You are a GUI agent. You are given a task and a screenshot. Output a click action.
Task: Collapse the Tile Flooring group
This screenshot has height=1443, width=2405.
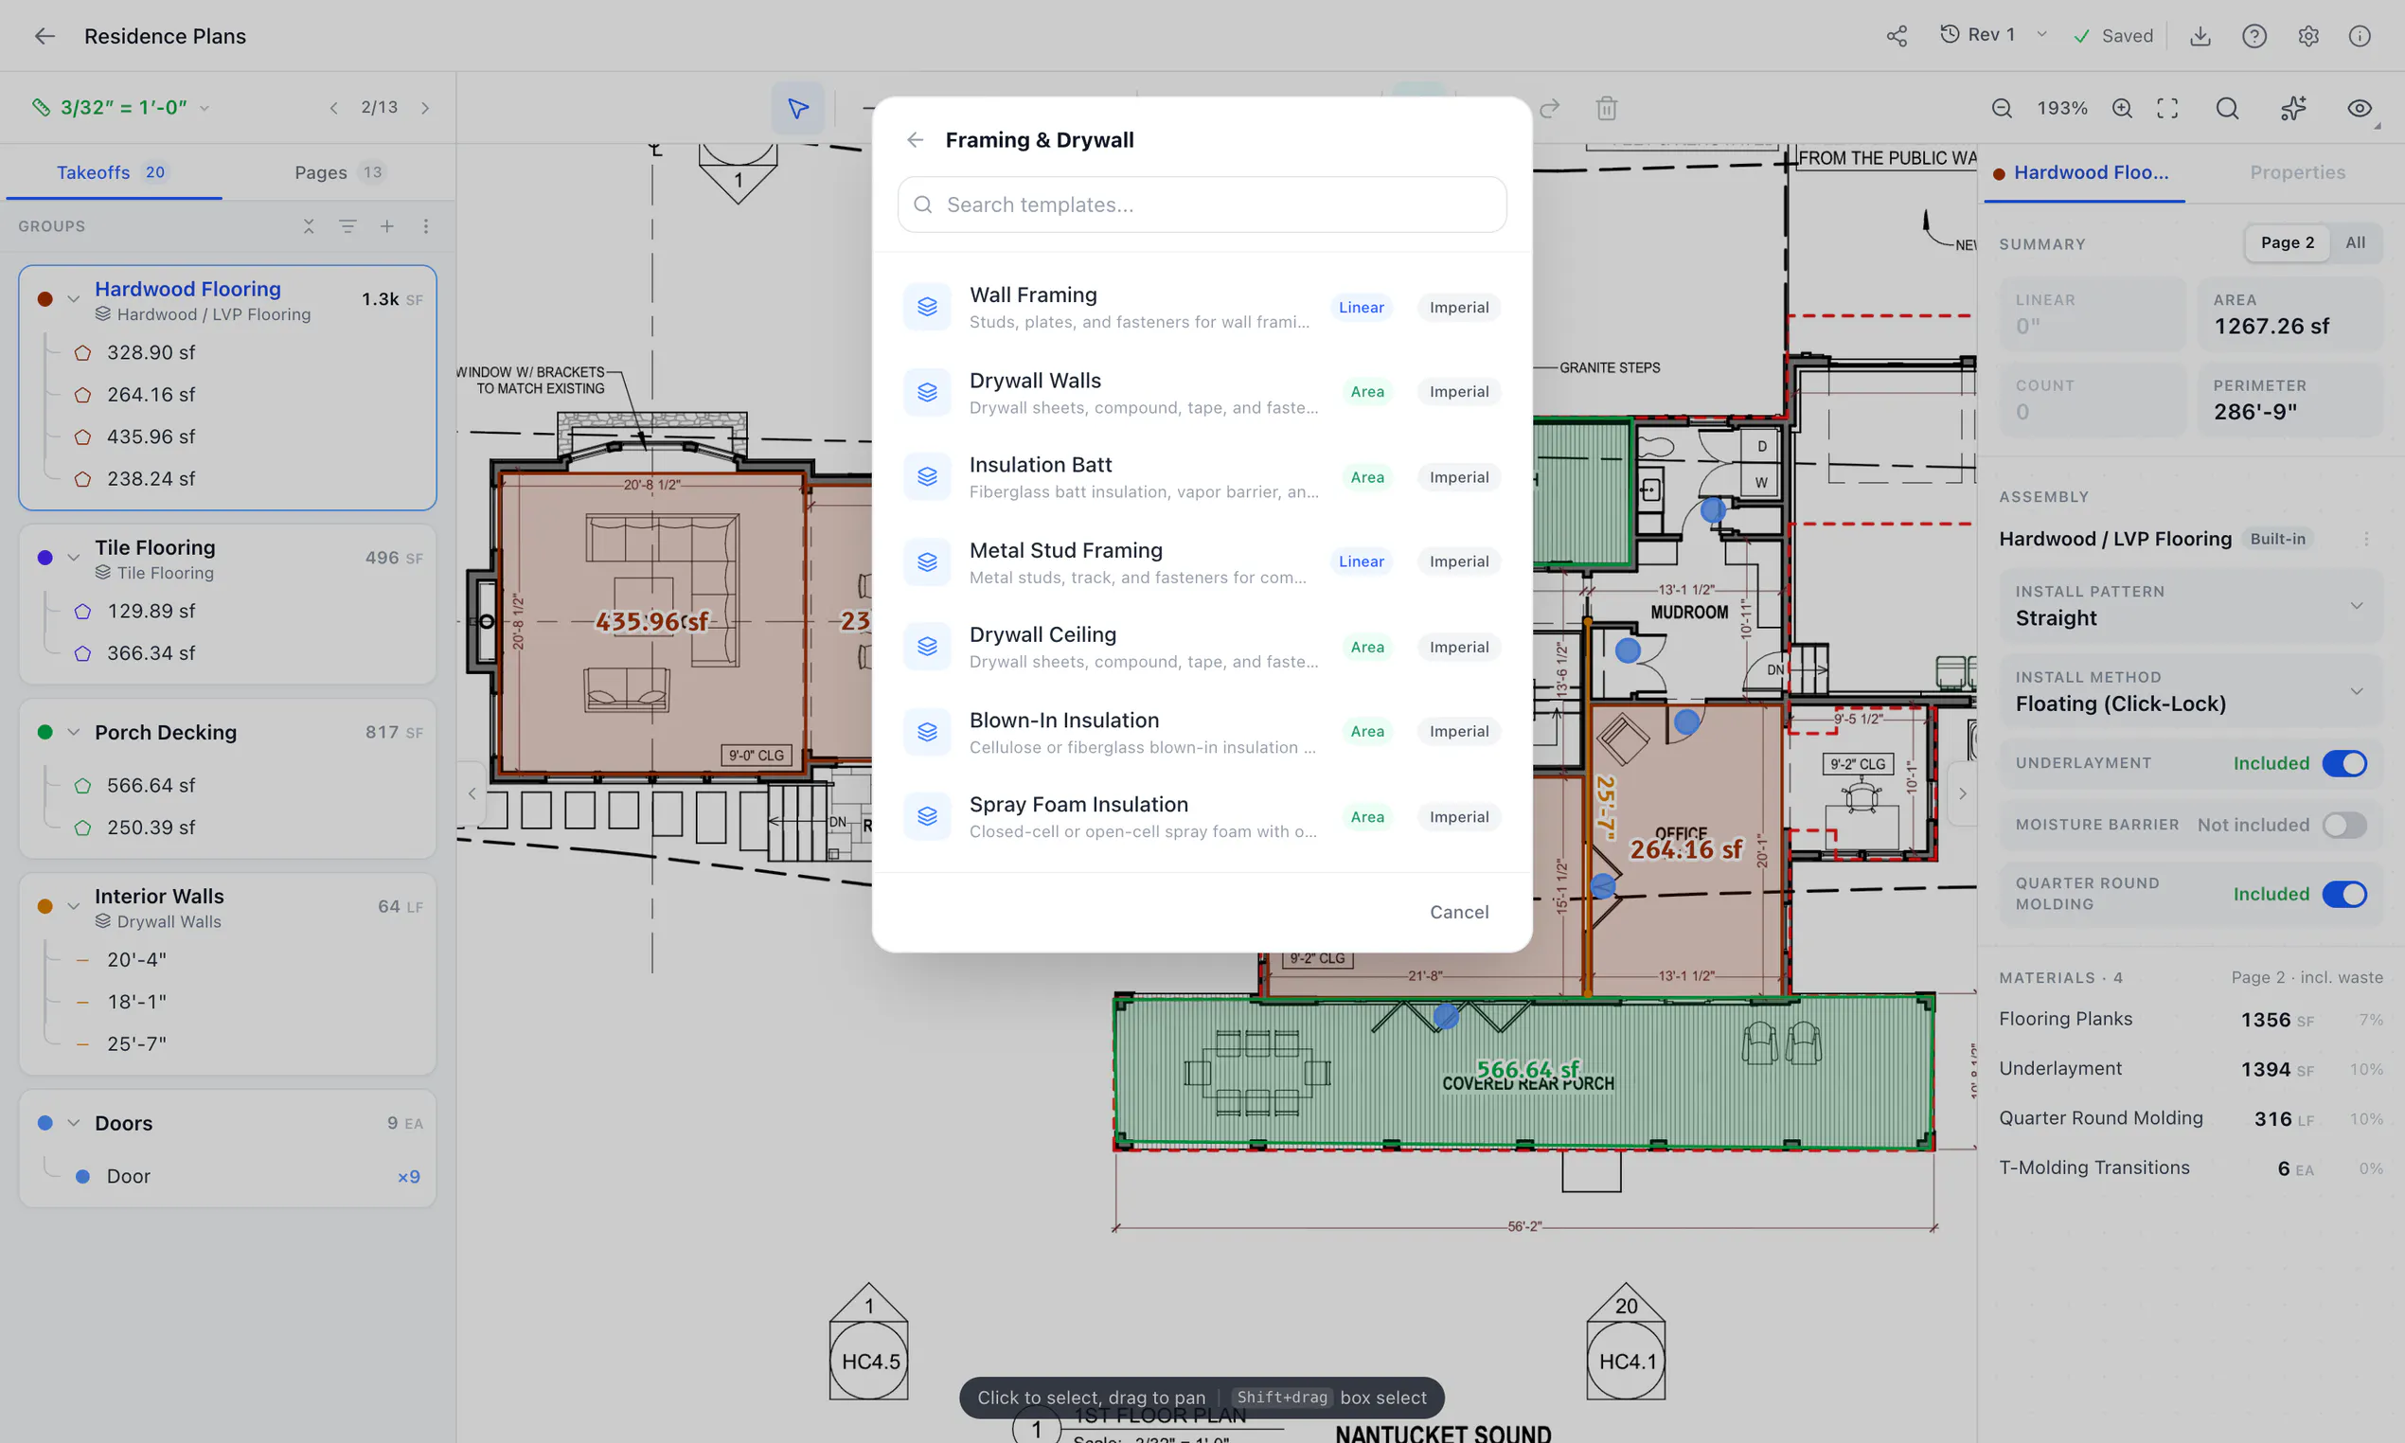[x=74, y=558]
